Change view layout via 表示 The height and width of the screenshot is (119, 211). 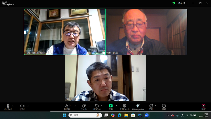coord(182,3)
